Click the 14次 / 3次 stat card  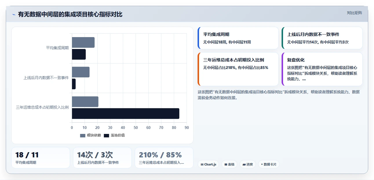pos(102,158)
